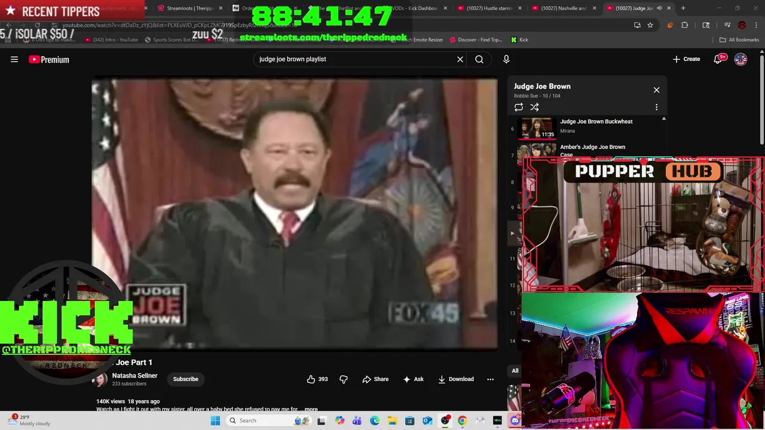
Task: Expand video description with more
Action: (x=311, y=409)
